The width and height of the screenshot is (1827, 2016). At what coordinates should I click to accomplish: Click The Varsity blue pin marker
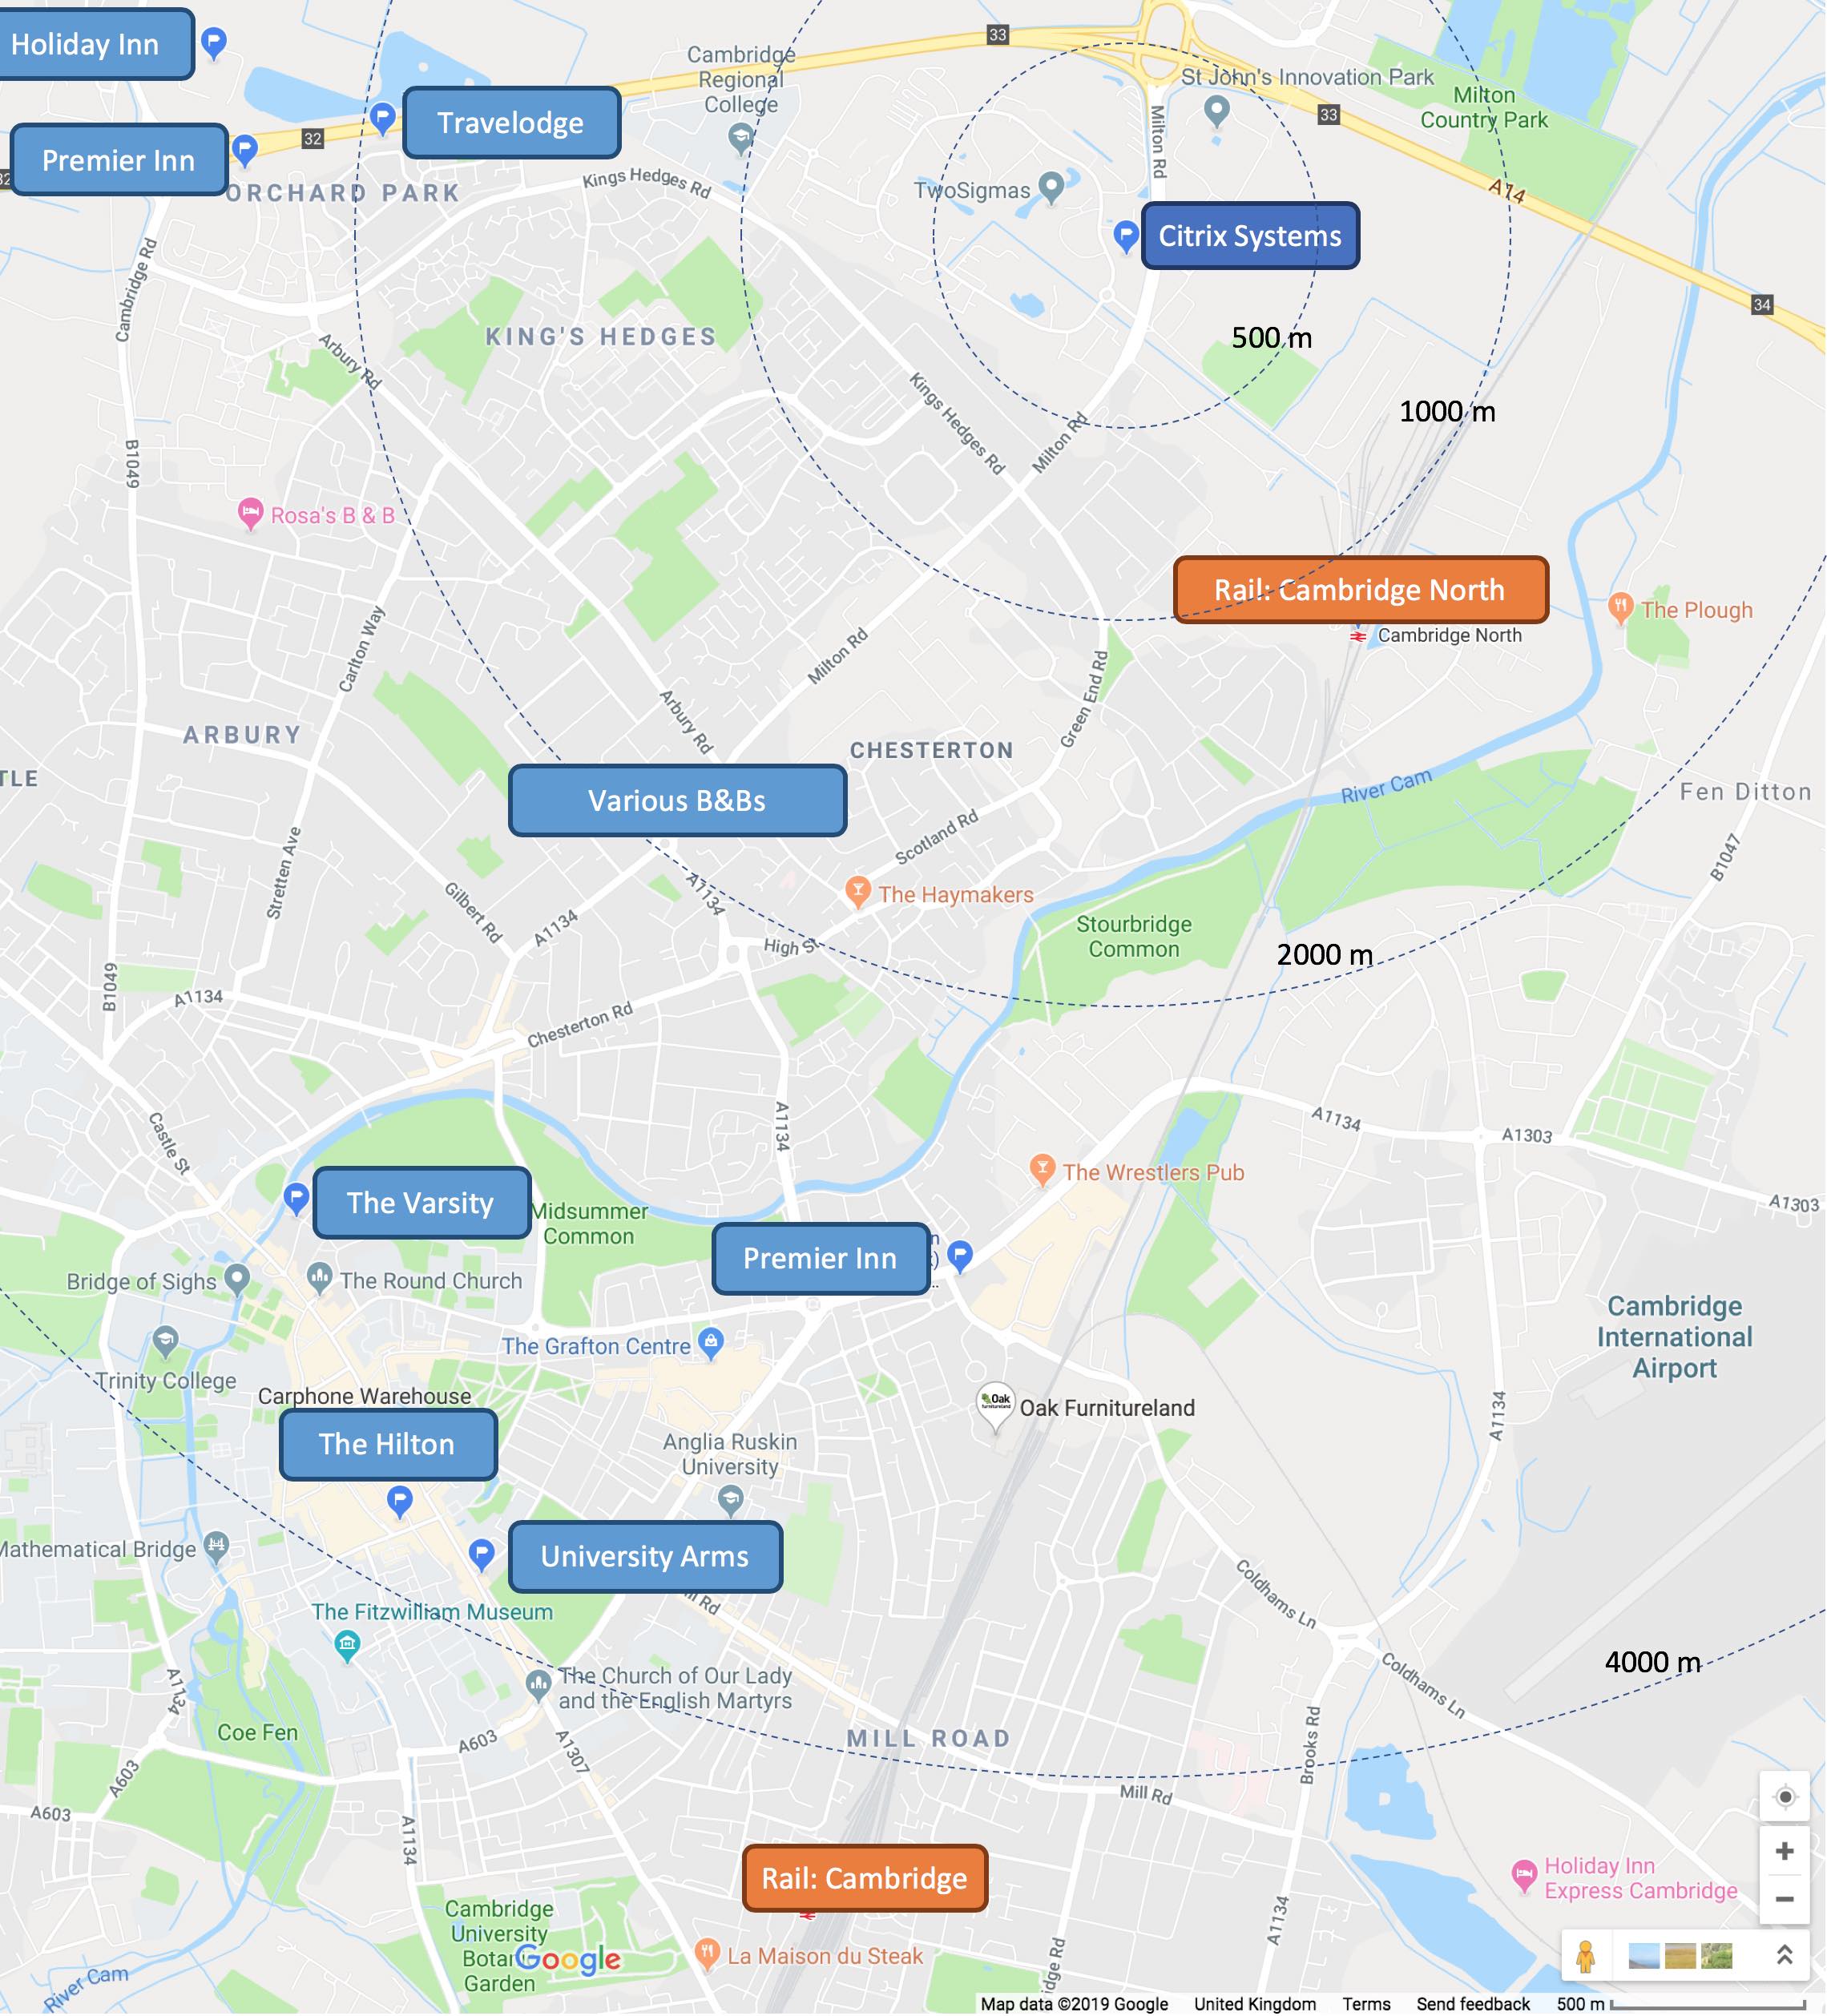click(296, 1198)
